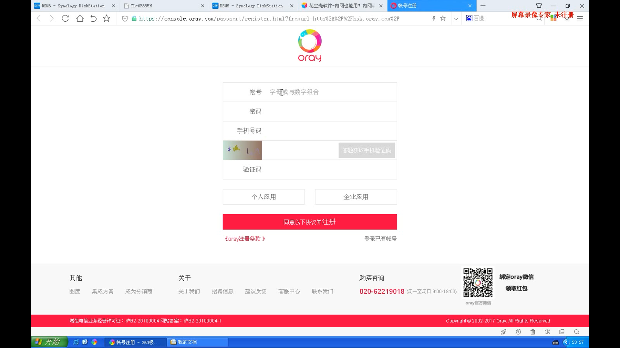This screenshot has height=348, width=620.
Task: Click 同意以下协议并注册 red button
Action: pyautogui.click(x=310, y=222)
